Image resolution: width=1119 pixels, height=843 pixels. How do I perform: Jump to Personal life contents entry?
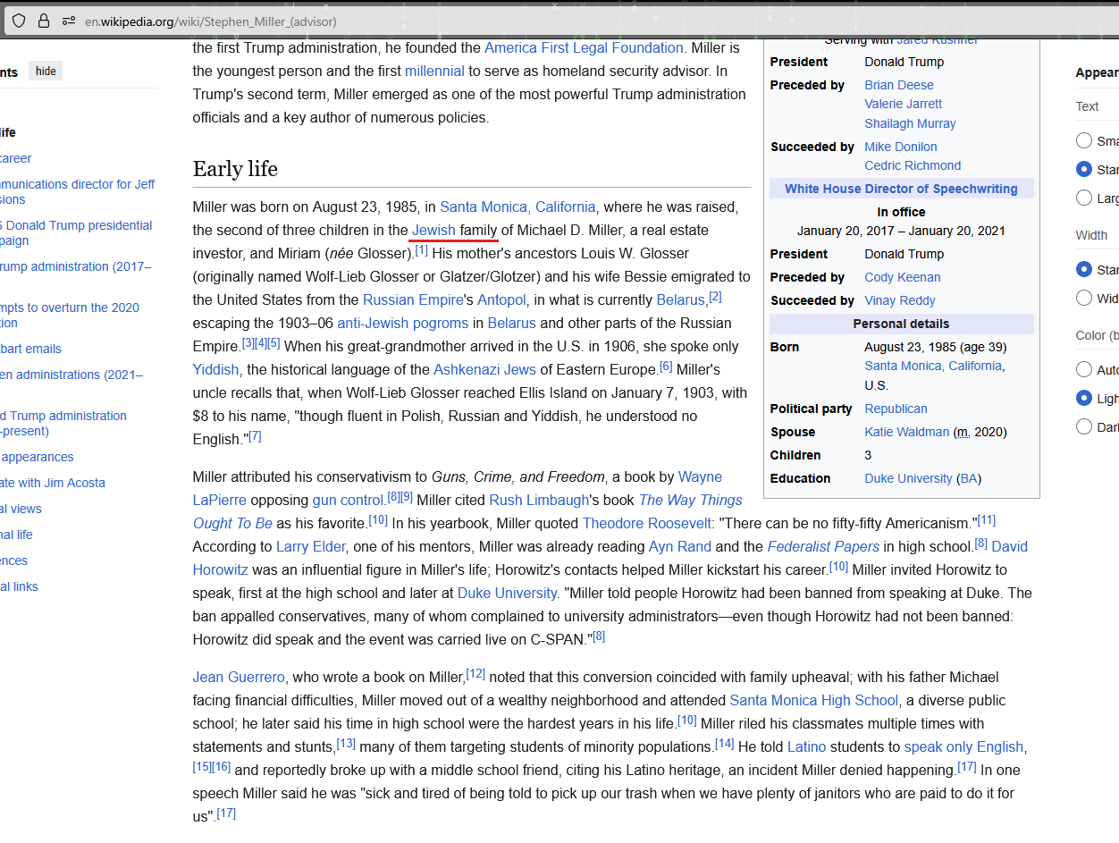16,535
